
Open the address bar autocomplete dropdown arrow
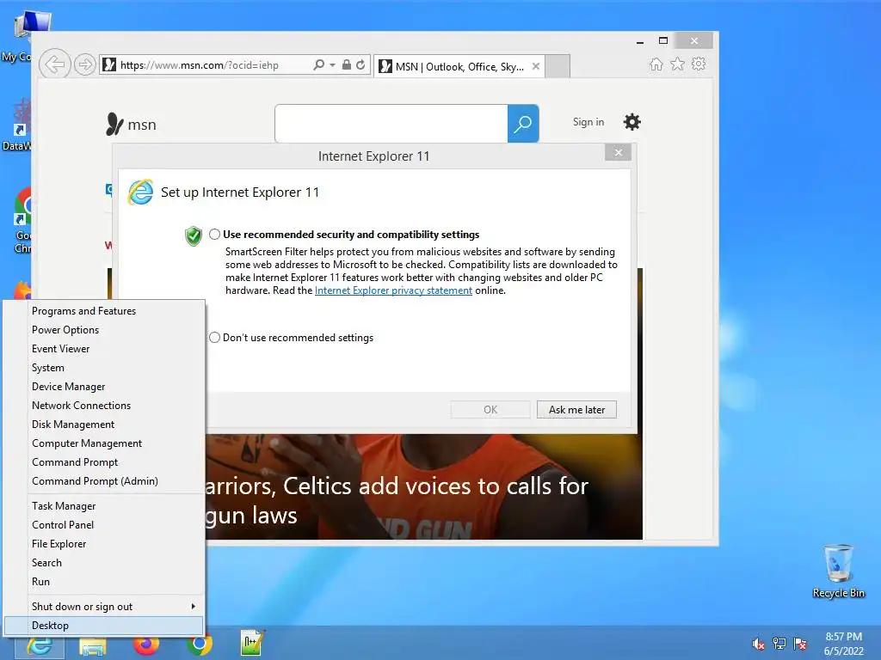click(x=333, y=65)
